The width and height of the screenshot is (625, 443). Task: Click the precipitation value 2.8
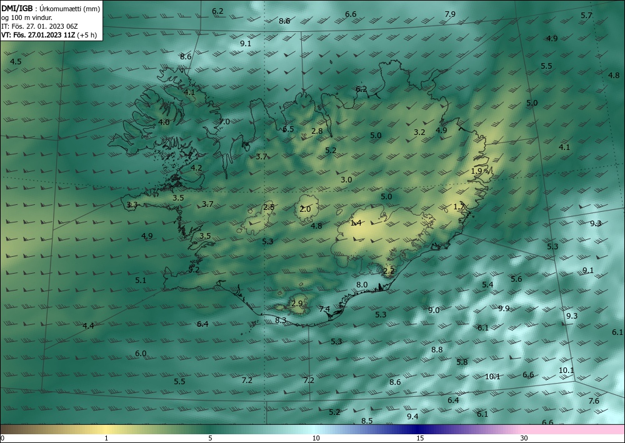coord(317,131)
